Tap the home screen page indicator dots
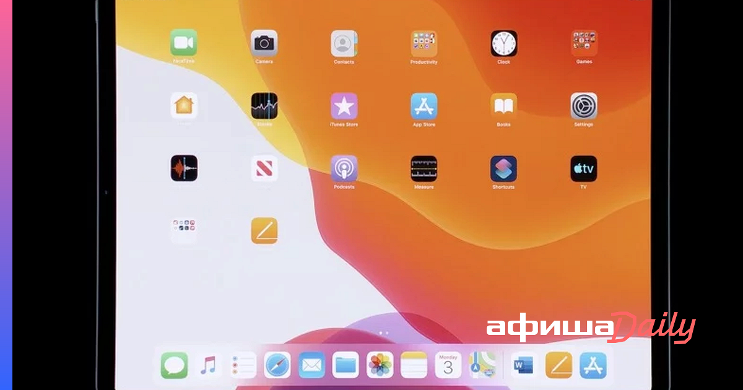The height and width of the screenshot is (390, 743). (x=384, y=333)
